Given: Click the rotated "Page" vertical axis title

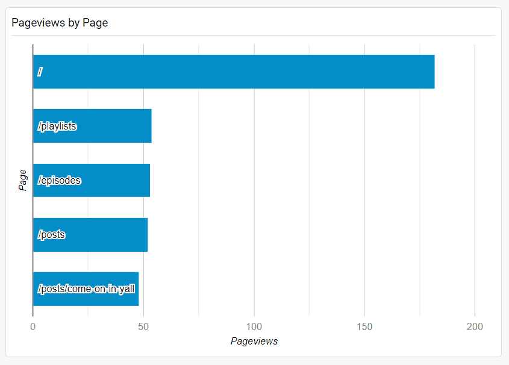Looking at the screenshot, I should [x=23, y=180].
